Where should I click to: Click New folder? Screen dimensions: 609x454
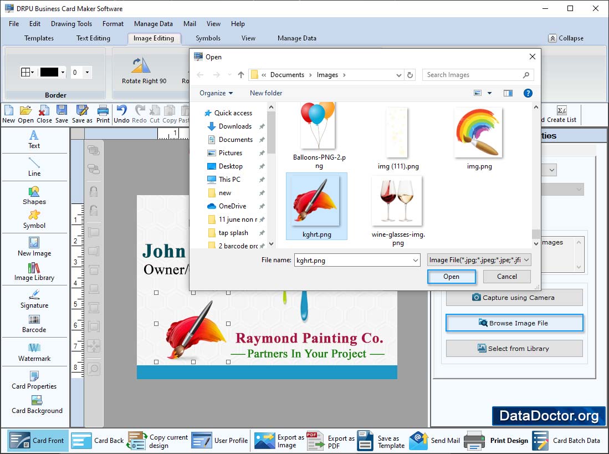266,93
